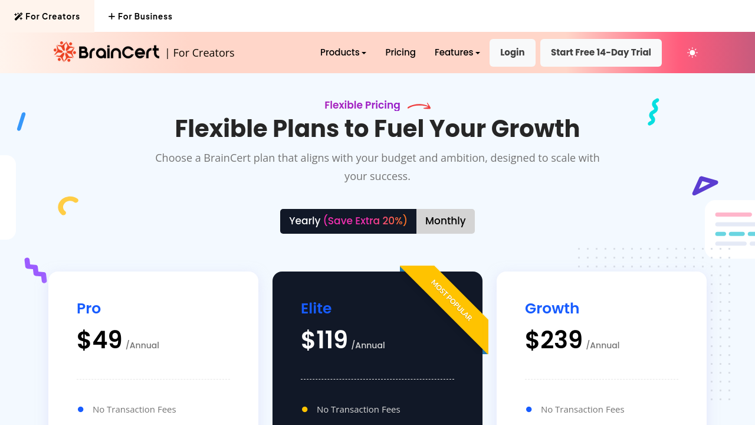Click Start Free 14-Day Trial button
The height and width of the screenshot is (425, 755).
coord(600,53)
